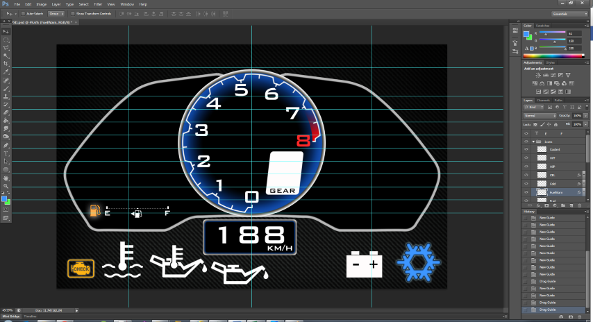Screen dimensions: 593x322
Task: Click the color spectrum ramp
Action: click(x=554, y=56)
